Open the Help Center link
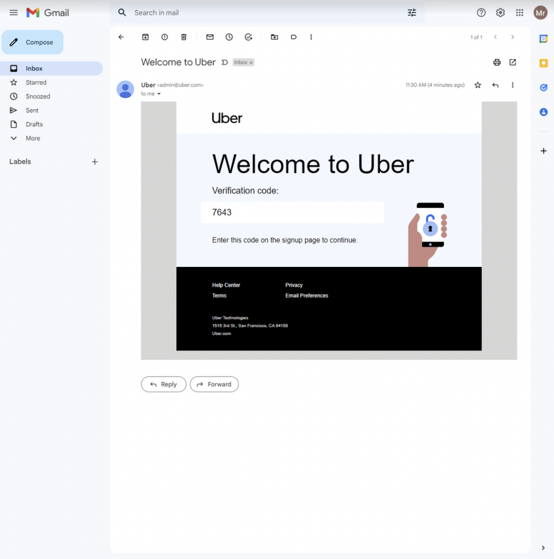This screenshot has height=559, width=554. click(226, 285)
